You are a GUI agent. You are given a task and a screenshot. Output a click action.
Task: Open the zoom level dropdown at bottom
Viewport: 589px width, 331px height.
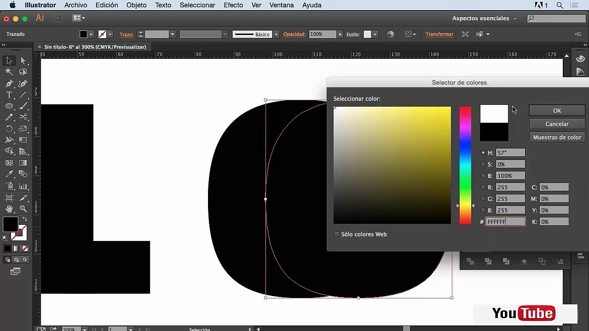pyautogui.click(x=84, y=329)
